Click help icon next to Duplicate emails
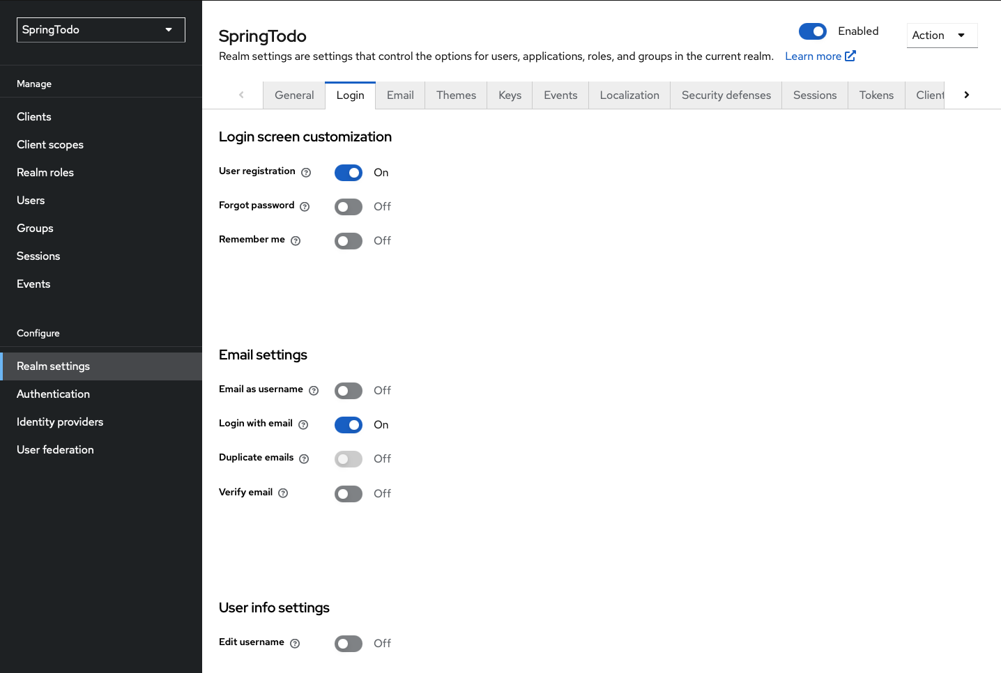 click(x=304, y=458)
